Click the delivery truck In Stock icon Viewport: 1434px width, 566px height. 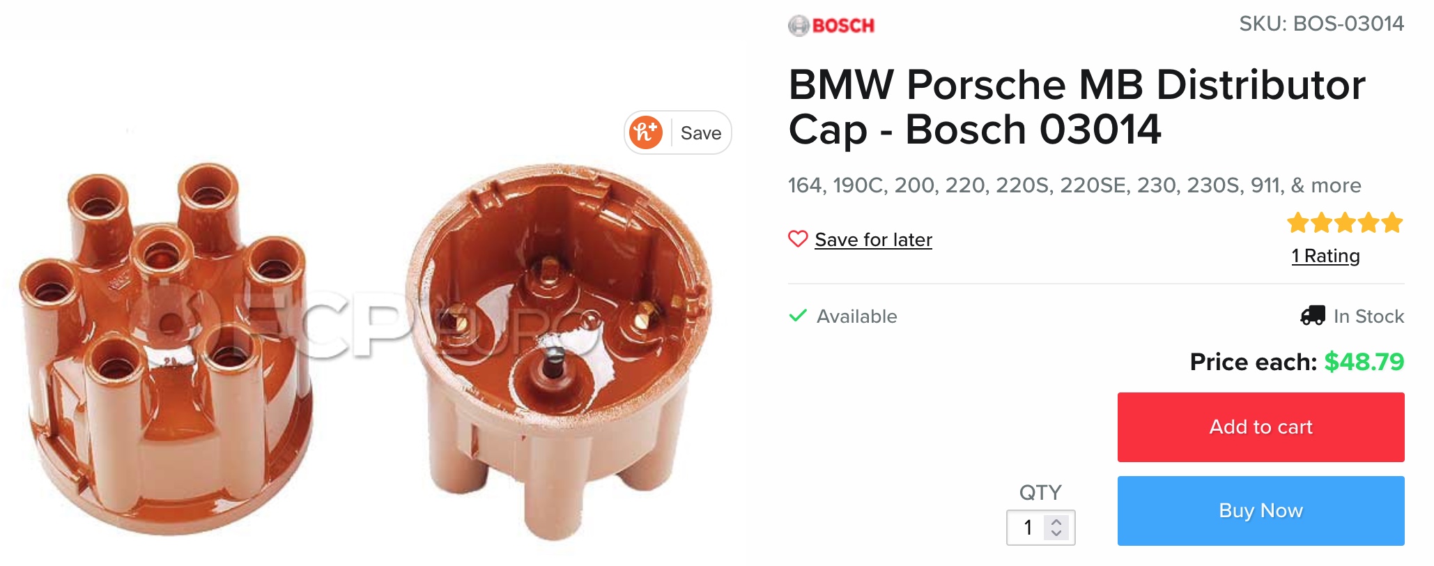click(1313, 316)
